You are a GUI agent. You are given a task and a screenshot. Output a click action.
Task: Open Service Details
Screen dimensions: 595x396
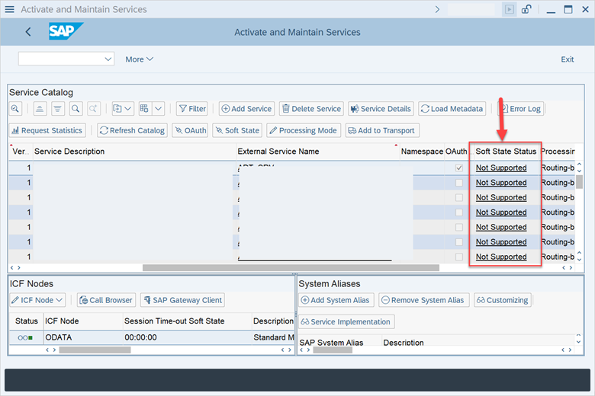click(x=381, y=109)
